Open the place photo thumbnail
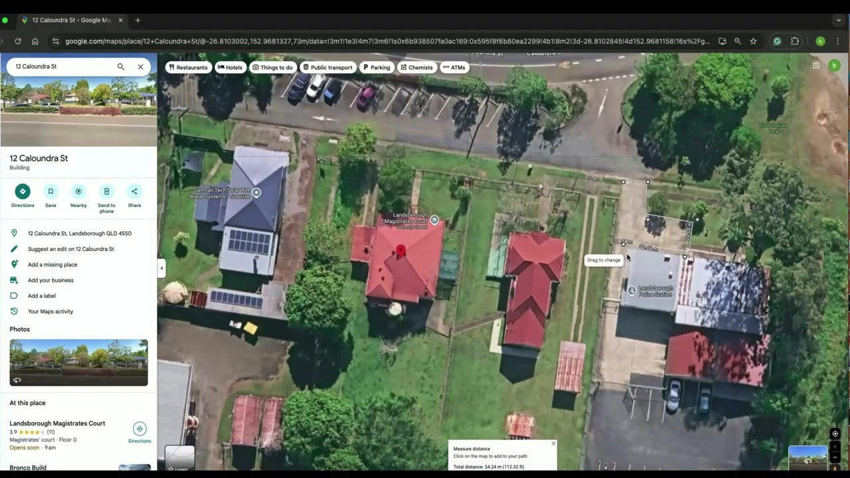Screen dimensions: 850x478 pos(78,362)
